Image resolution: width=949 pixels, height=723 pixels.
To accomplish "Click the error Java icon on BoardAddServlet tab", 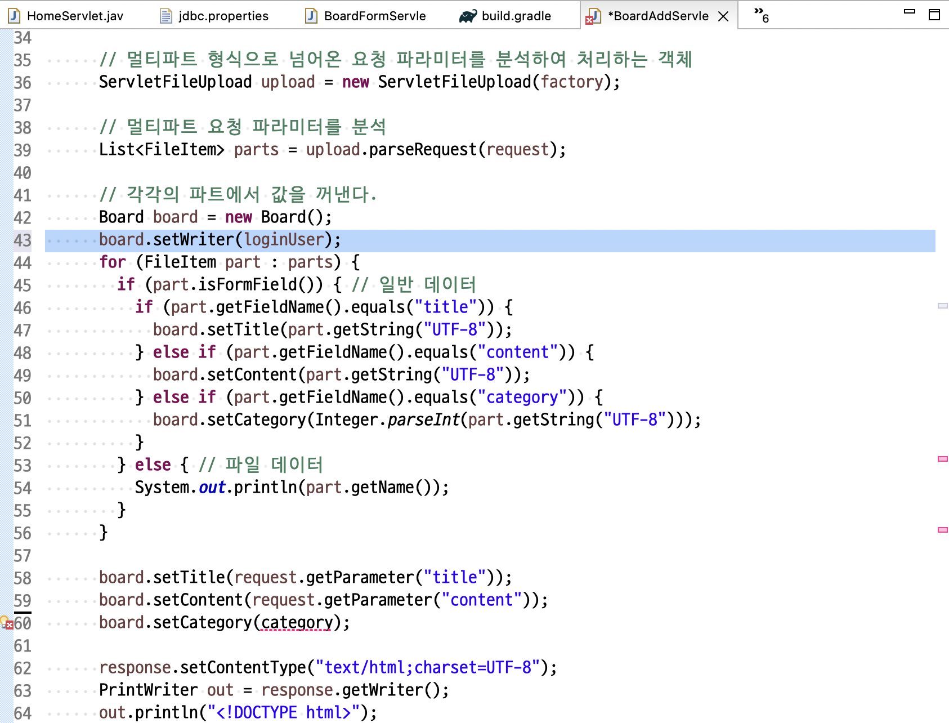I will [593, 16].
